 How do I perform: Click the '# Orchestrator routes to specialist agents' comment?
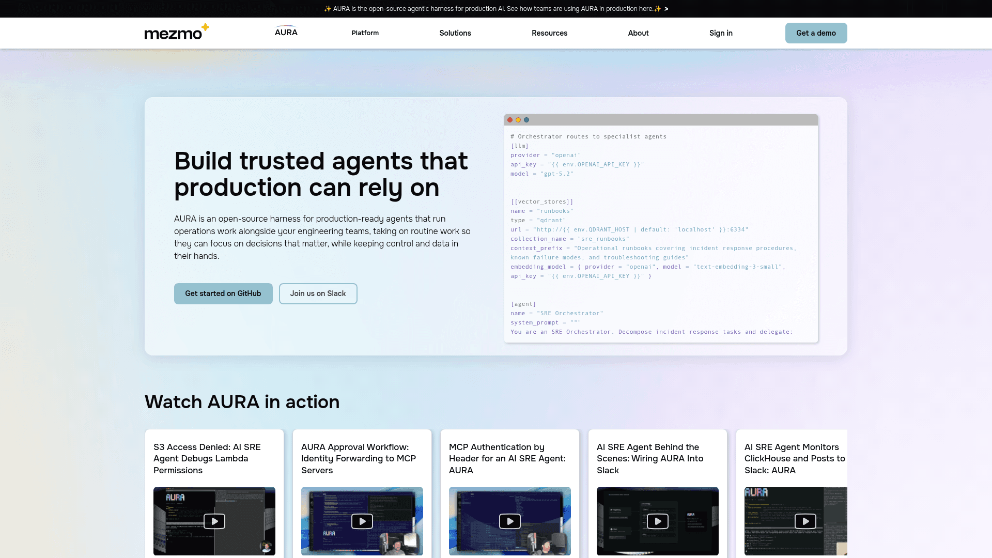(x=588, y=137)
